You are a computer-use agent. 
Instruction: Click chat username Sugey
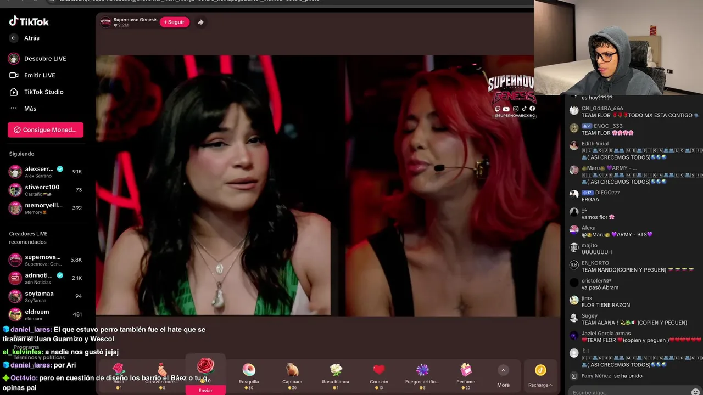589,316
